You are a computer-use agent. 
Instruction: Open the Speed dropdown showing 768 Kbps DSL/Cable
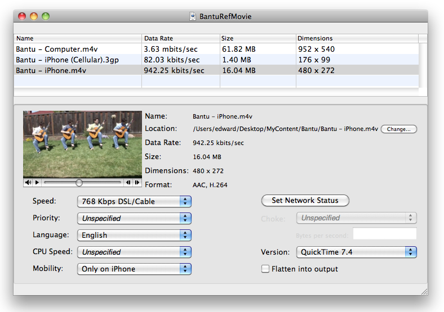134,201
